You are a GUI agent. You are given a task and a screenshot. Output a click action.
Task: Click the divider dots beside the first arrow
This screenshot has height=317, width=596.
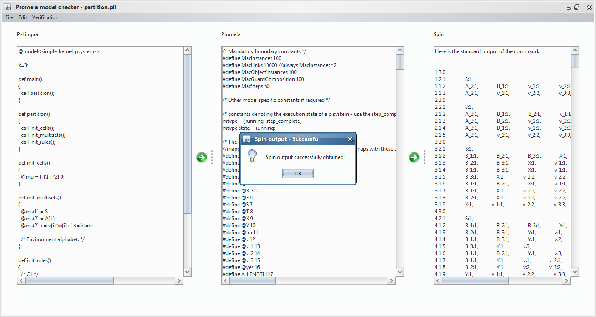click(212, 157)
